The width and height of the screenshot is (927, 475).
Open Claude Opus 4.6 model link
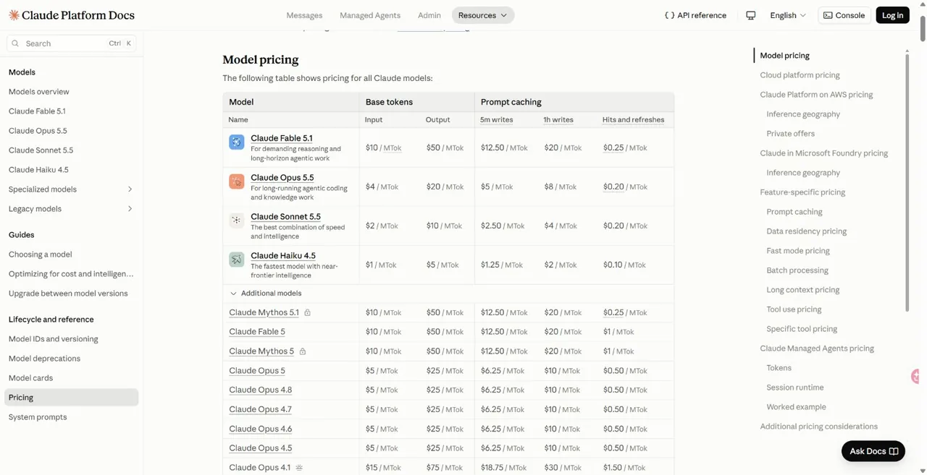pyautogui.click(x=261, y=429)
